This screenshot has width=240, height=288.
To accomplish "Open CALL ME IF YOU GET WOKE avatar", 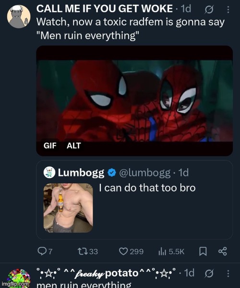I will (x=19, y=17).
